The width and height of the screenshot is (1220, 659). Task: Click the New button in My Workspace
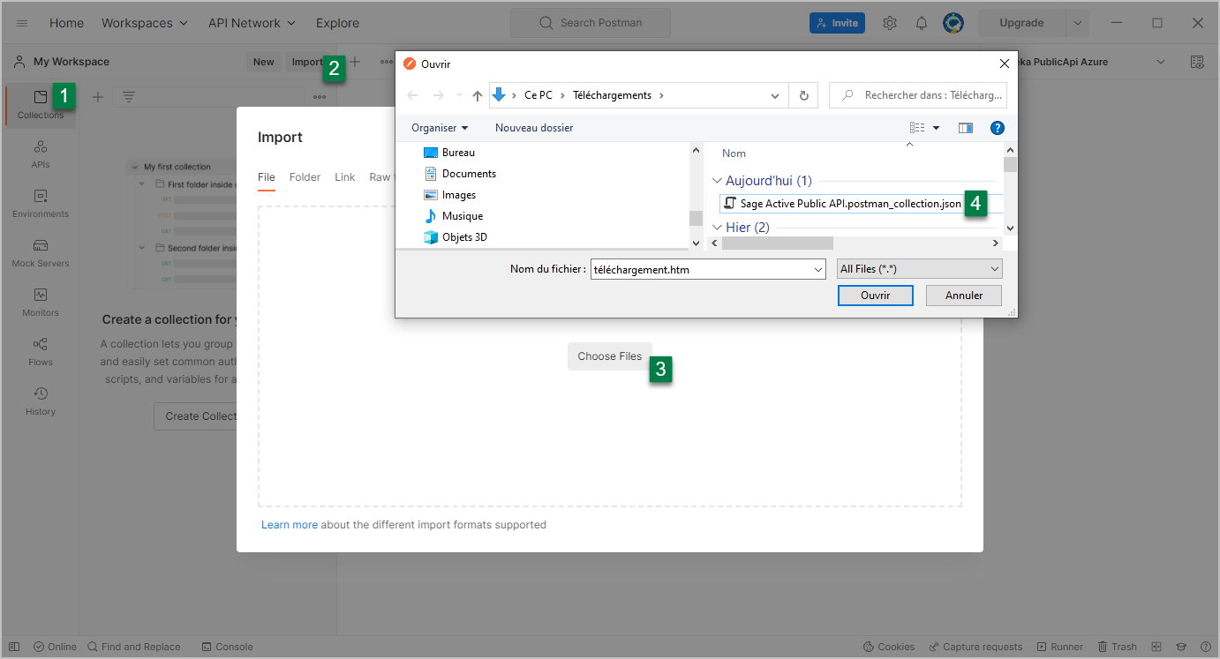point(263,62)
